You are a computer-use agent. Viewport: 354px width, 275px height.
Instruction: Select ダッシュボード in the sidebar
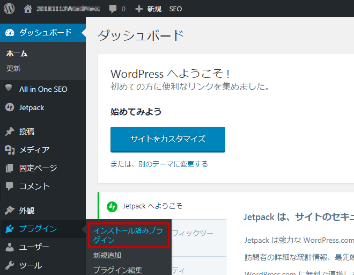pos(43,33)
